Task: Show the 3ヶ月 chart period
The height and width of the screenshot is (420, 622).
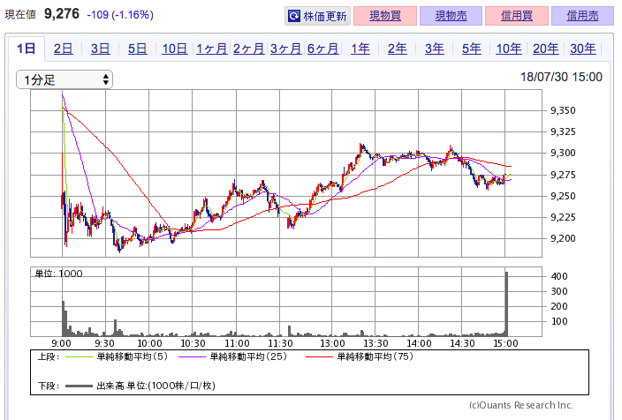Action: coord(285,49)
